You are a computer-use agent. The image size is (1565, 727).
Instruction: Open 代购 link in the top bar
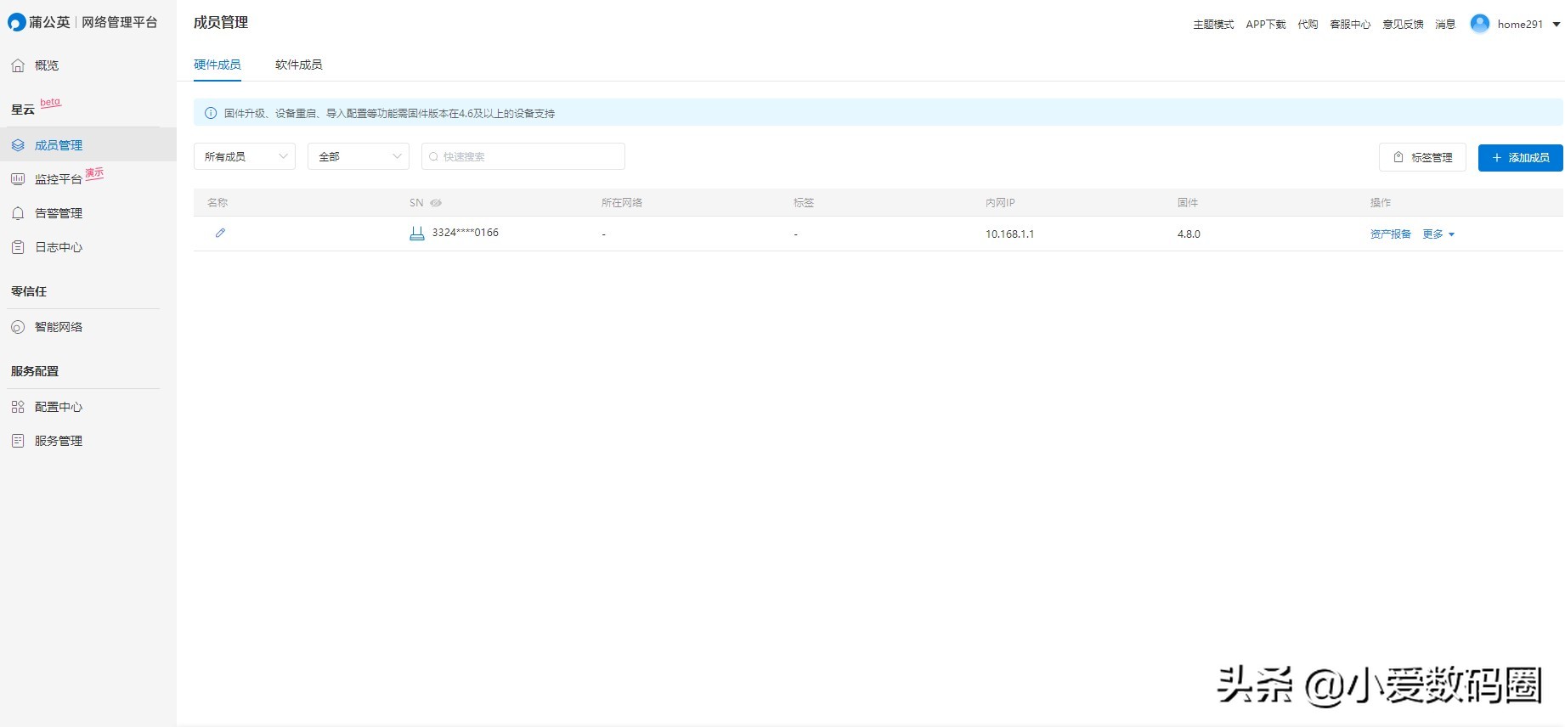[x=1308, y=25]
